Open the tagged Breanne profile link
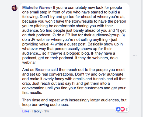Image resolution: width=143 pixels, height=117 pixels. pyautogui.click(x=42, y=70)
